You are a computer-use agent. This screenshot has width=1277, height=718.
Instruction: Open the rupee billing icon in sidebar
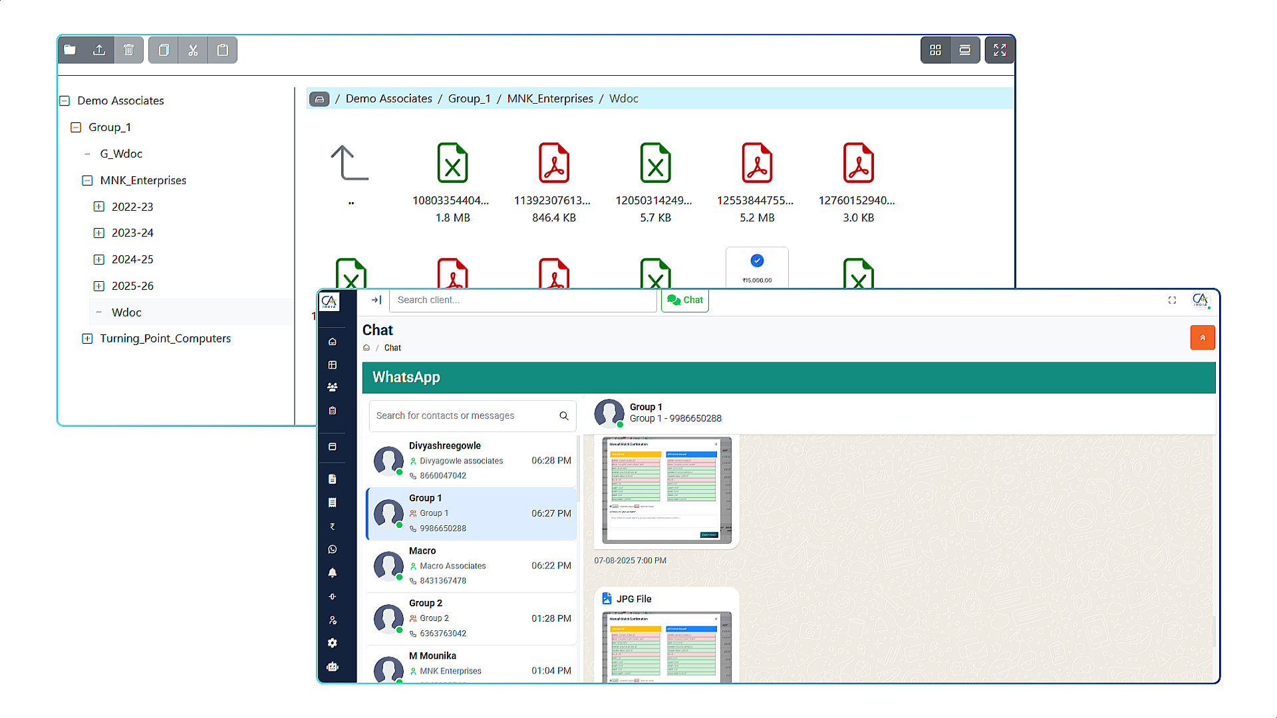[333, 527]
